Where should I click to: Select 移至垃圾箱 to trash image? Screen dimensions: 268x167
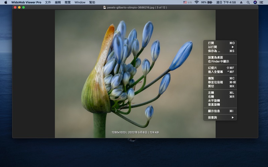tap(215, 82)
